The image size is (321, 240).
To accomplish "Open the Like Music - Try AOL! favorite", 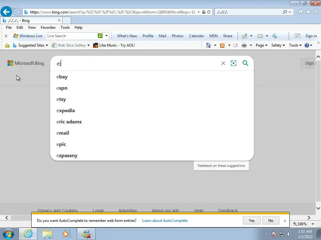I will (114, 45).
